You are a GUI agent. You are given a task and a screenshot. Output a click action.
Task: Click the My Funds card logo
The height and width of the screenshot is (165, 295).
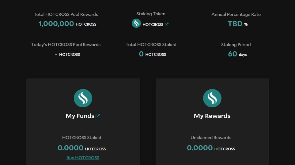pos(83,98)
